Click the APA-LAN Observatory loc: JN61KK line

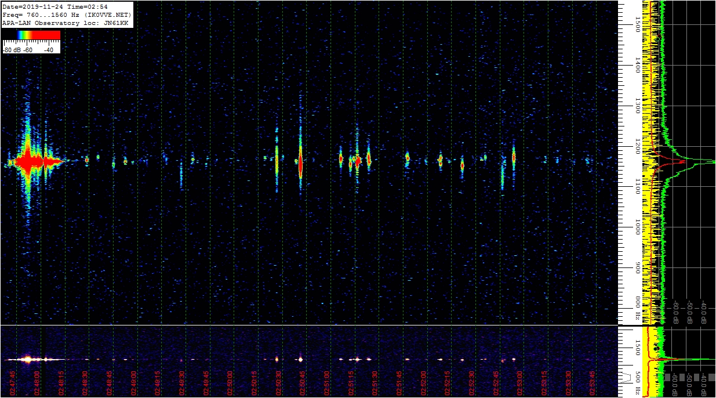[66, 23]
